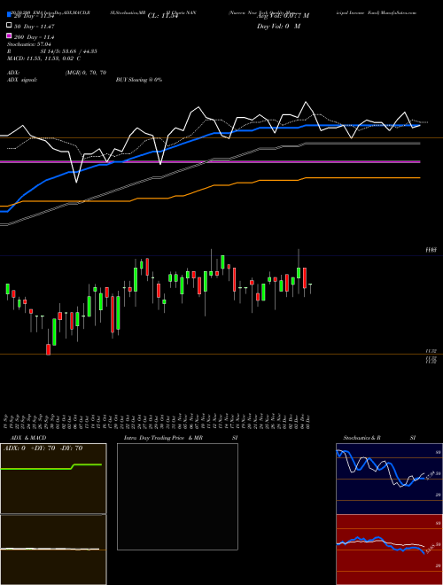Viewport: 443px width, 585px height.
Task: Click the '50 Day = 11.47' legend text
Action: (35, 27)
